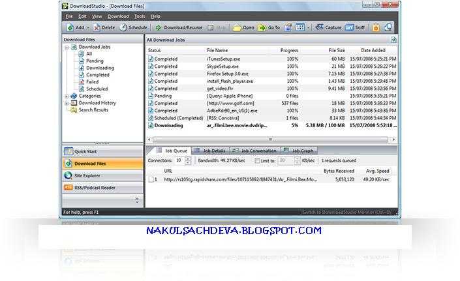Open the File menu
The height and width of the screenshot is (281, 460).
pos(69,16)
